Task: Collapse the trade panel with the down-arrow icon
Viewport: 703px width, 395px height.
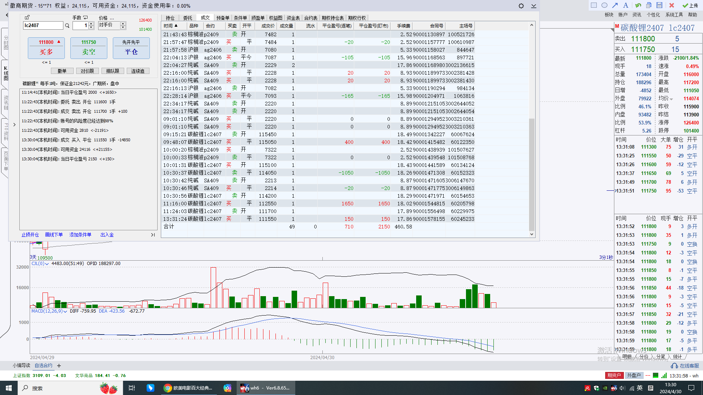Action: click(x=534, y=6)
